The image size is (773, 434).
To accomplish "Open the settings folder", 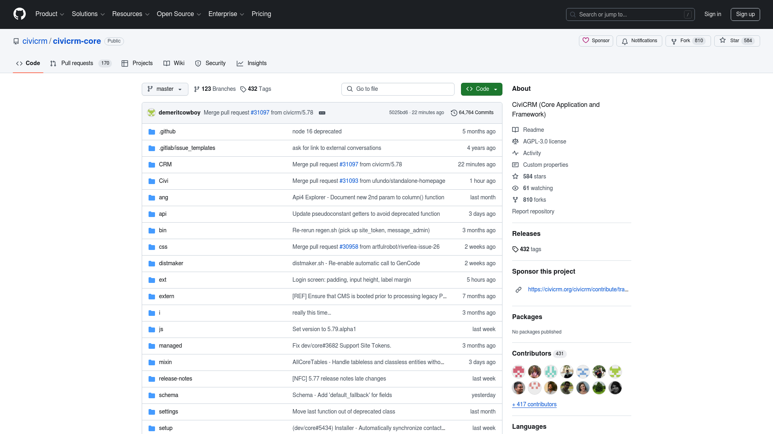I will tap(168, 412).
